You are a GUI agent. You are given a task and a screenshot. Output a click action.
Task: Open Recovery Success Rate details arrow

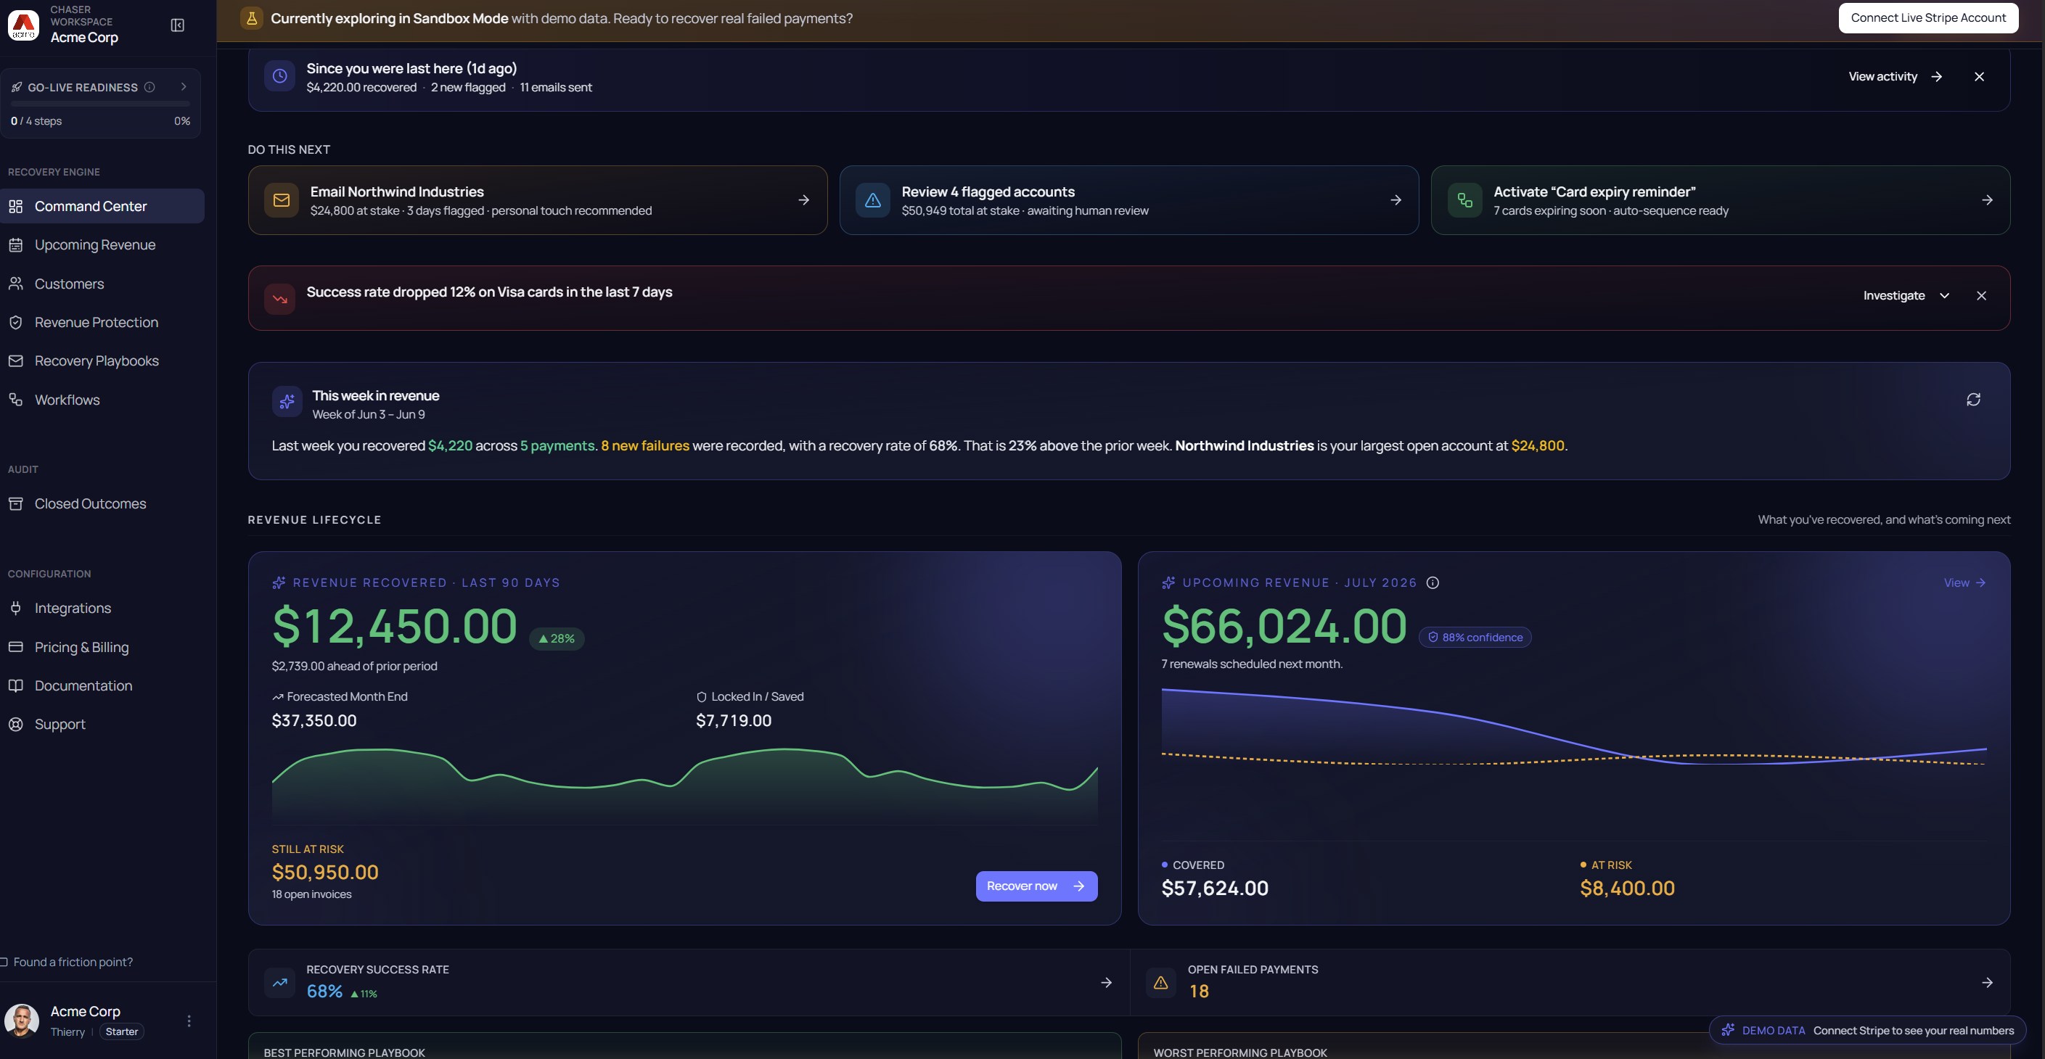pyautogui.click(x=1106, y=983)
